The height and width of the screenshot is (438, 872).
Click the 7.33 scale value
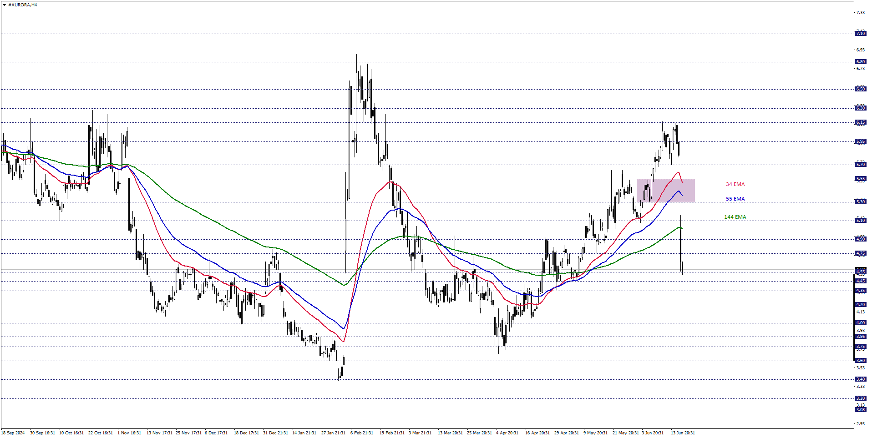[x=860, y=12]
